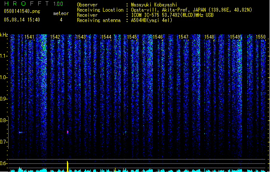Click the Receiving Location label
Image resolution: width=270 pixels, height=172 pixels.
coord(100,10)
